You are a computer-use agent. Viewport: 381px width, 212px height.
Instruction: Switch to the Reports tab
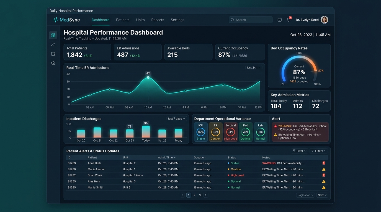158,20
